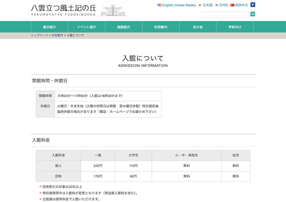
Task: Click the Korean flag icon
Action: click(x=217, y=5)
